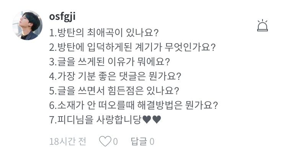
Task: Like the comment with heart icon
Action: (x=104, y=142)
